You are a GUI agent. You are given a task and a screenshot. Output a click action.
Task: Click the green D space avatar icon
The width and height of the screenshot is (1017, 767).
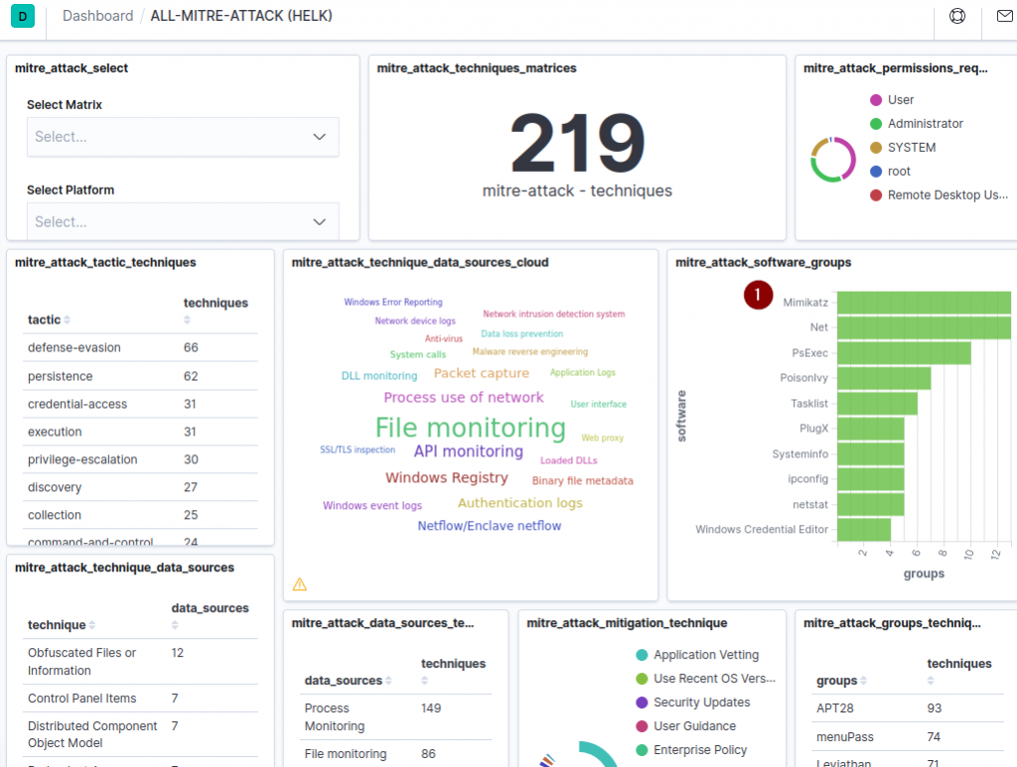point(23,16)
